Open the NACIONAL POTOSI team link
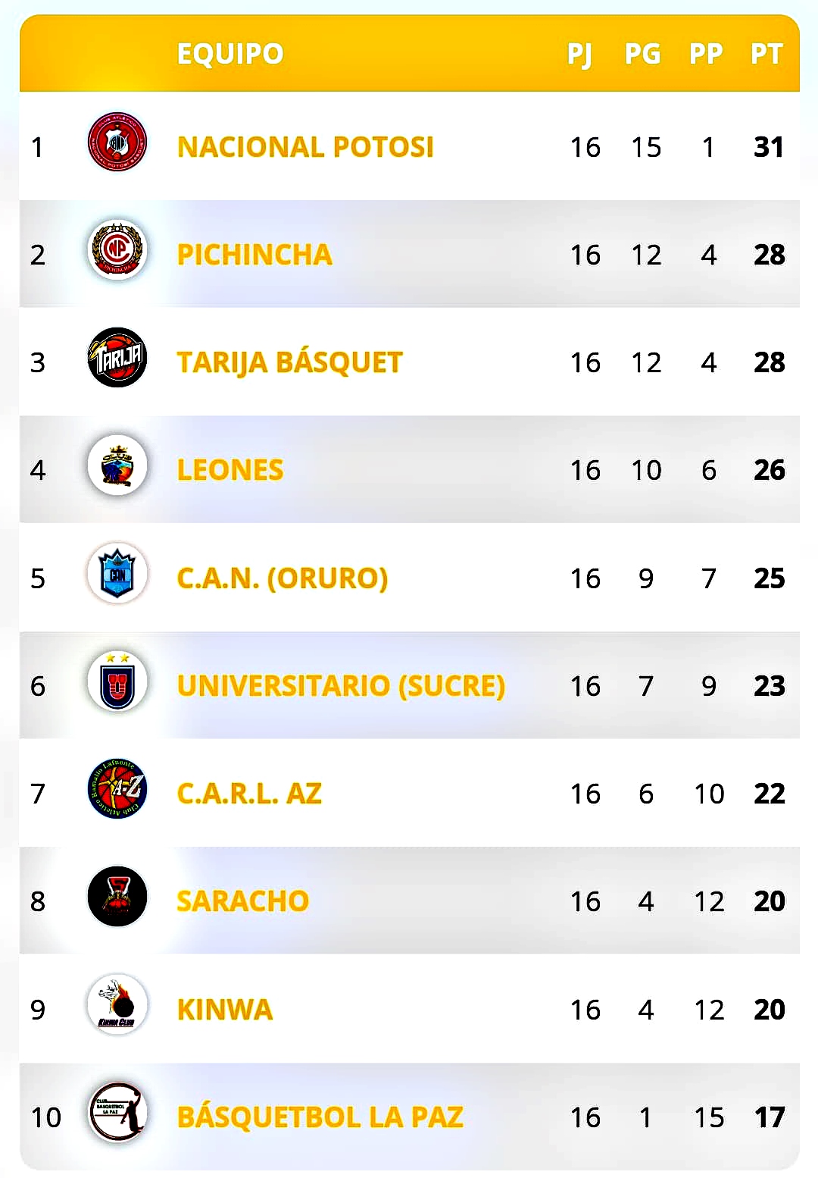Image resolution: width=818 pixels, height=1178 pixels. pos(305,147)
